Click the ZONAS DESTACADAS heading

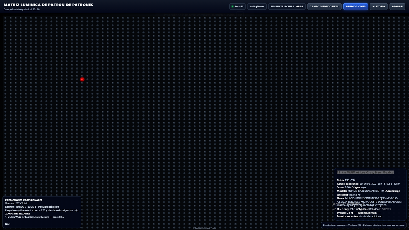tap(18, 214)
